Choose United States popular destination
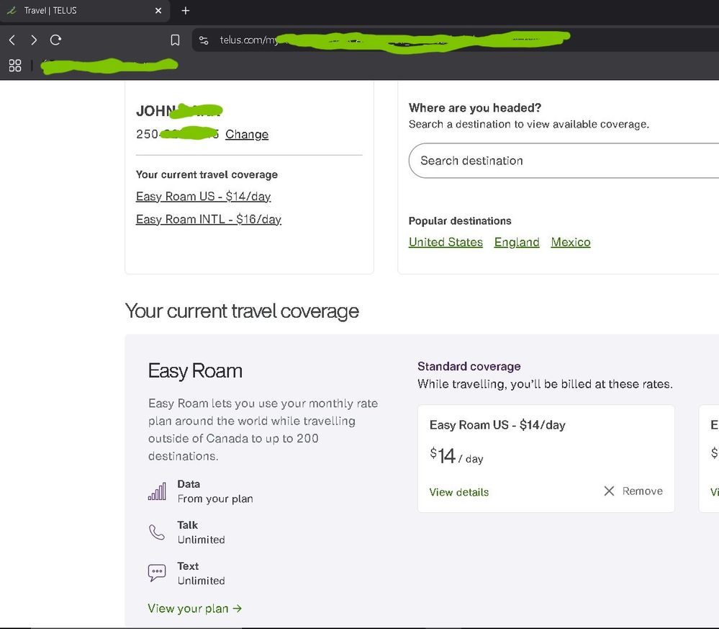The image size is (719, 629). [x=446, y=242]
